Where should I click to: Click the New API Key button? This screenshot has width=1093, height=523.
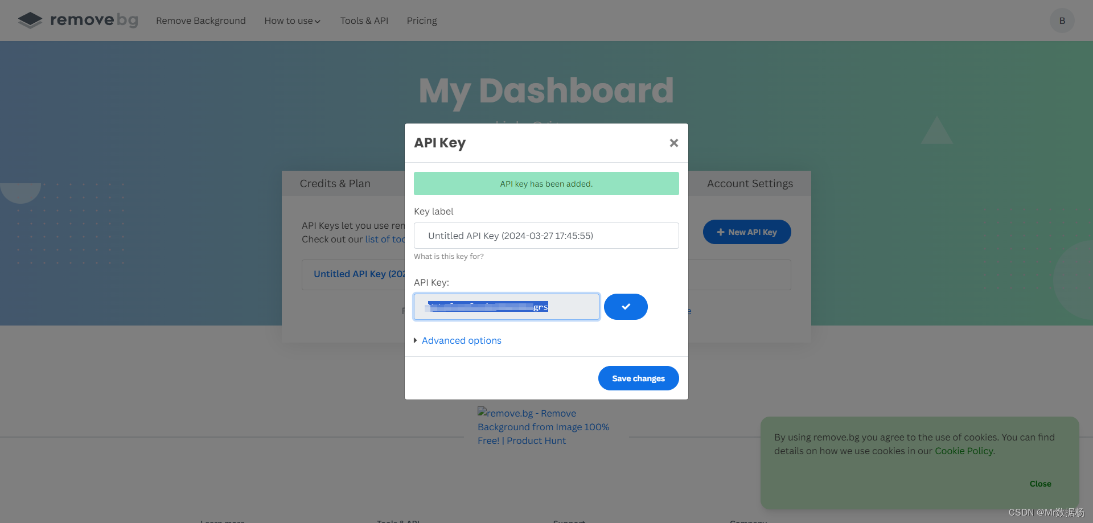747,232
